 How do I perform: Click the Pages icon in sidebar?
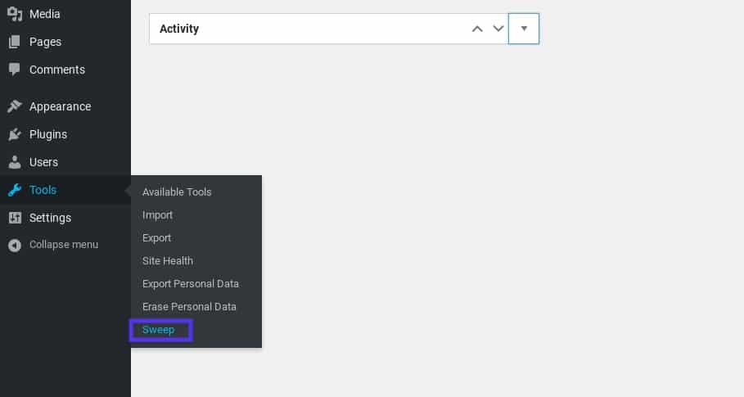(14, 42)
